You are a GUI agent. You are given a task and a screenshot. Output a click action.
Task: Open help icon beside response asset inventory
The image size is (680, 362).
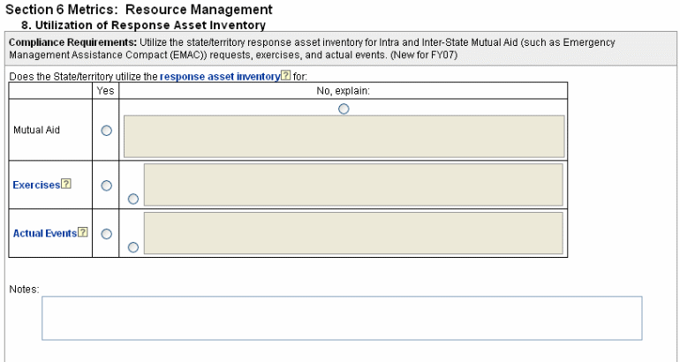pos(285,77)
